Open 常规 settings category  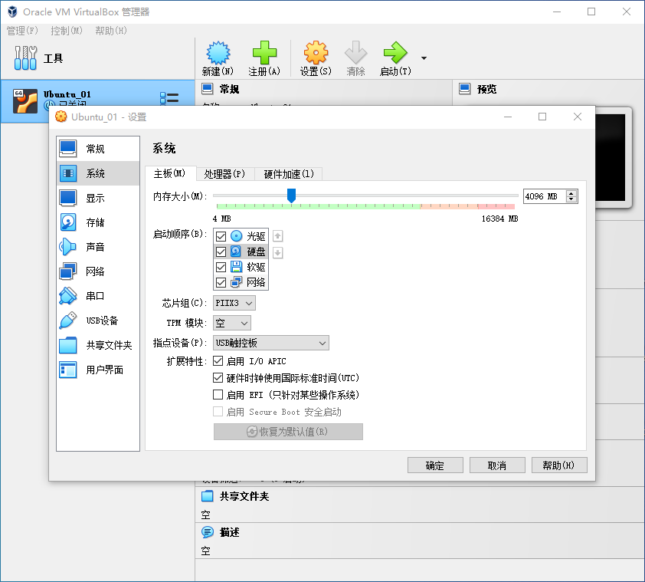[98, 149]
